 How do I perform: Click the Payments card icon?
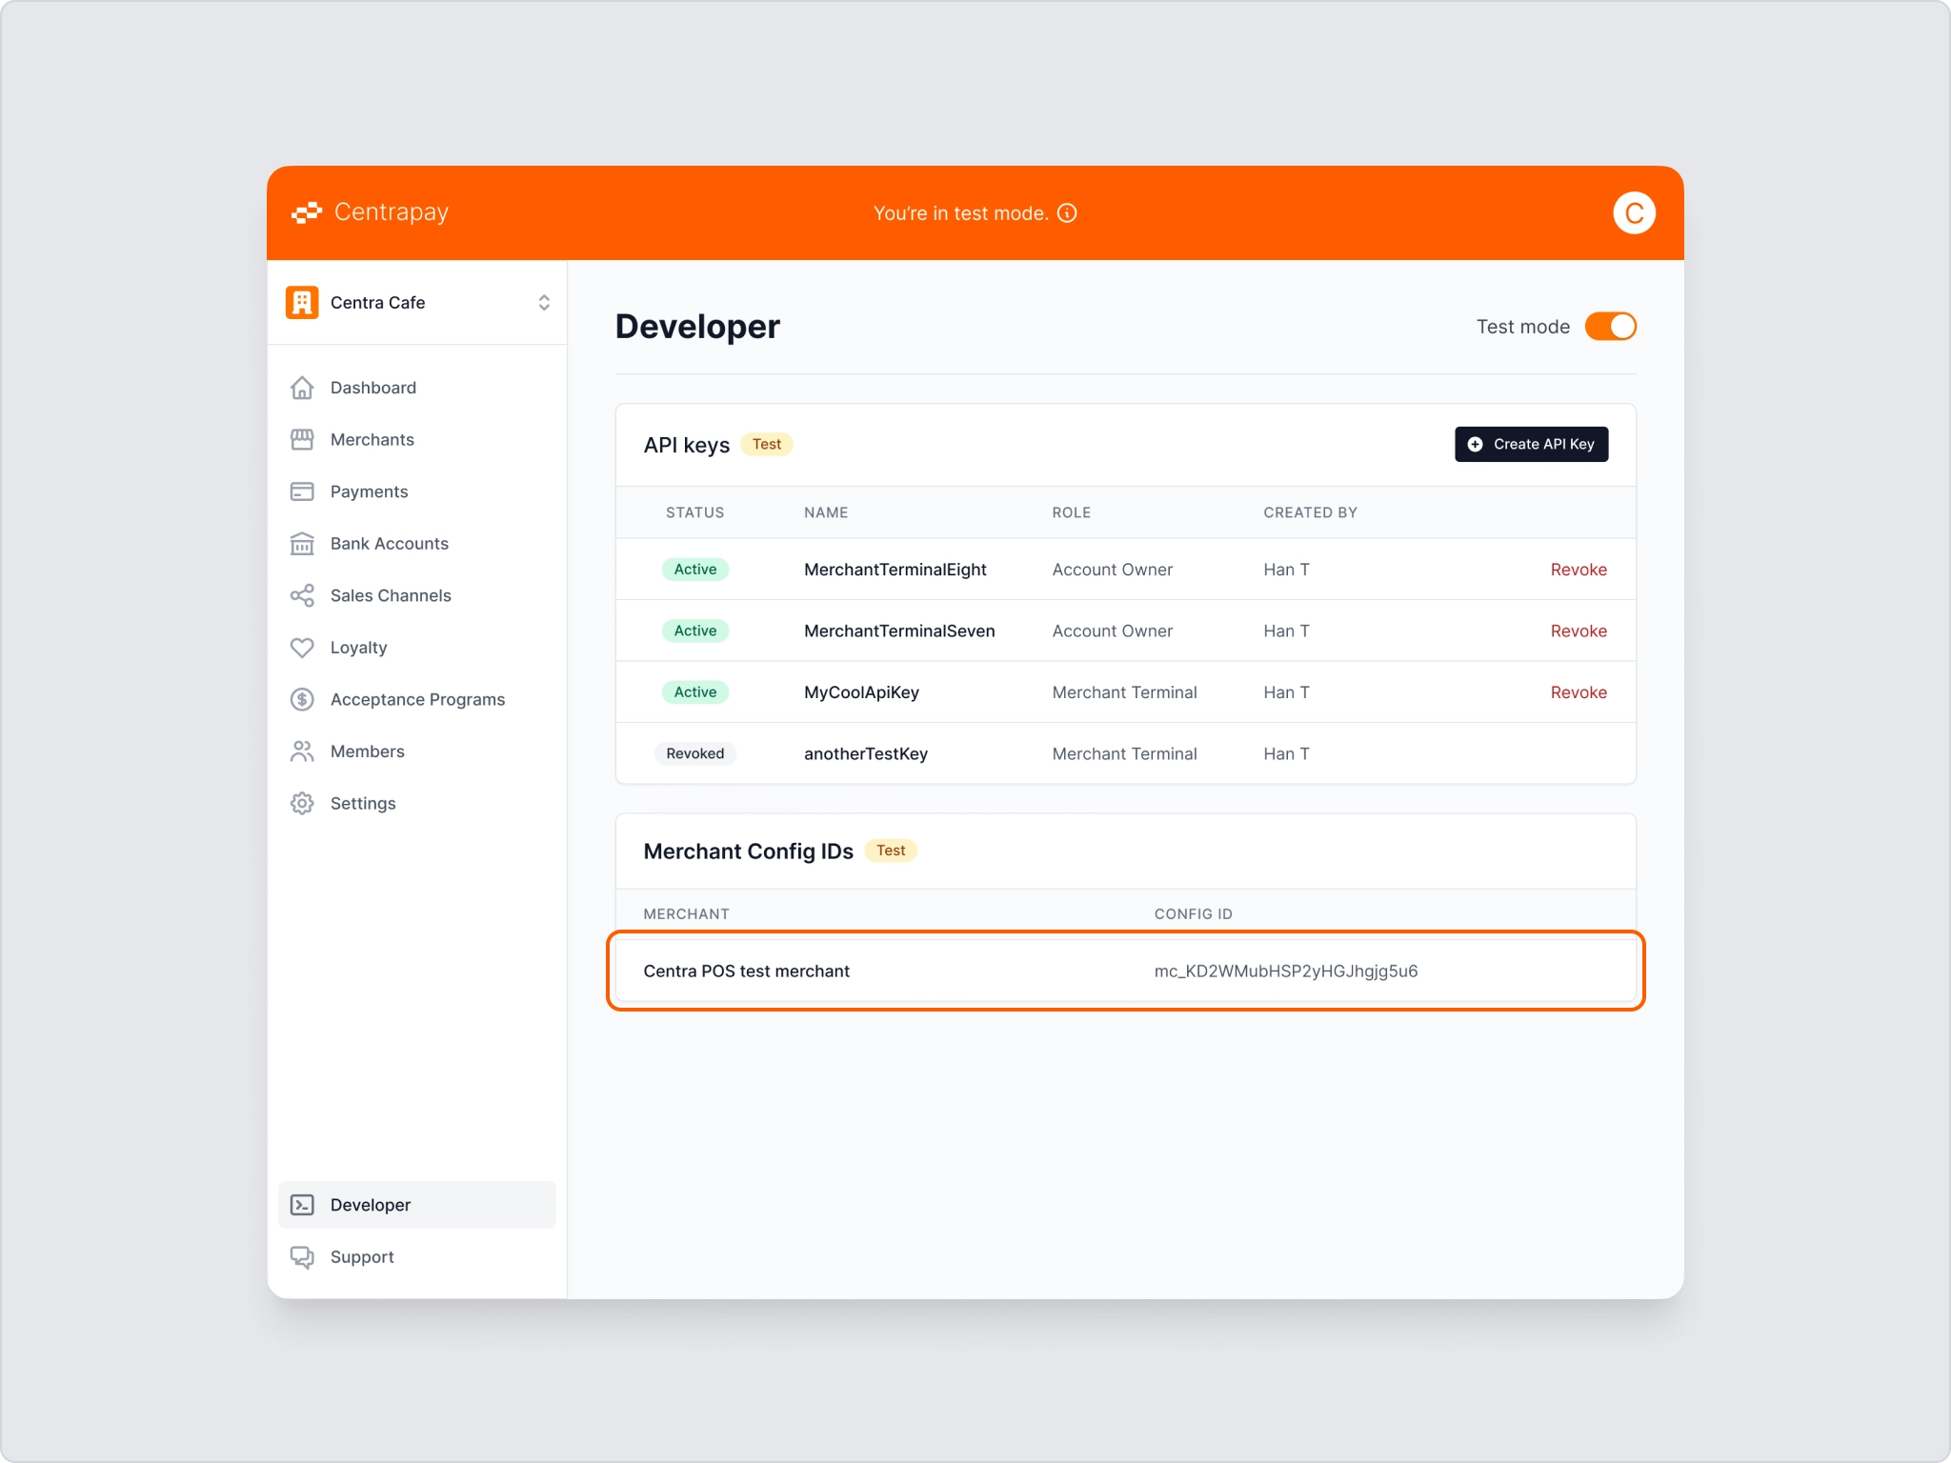click(302, 491)
